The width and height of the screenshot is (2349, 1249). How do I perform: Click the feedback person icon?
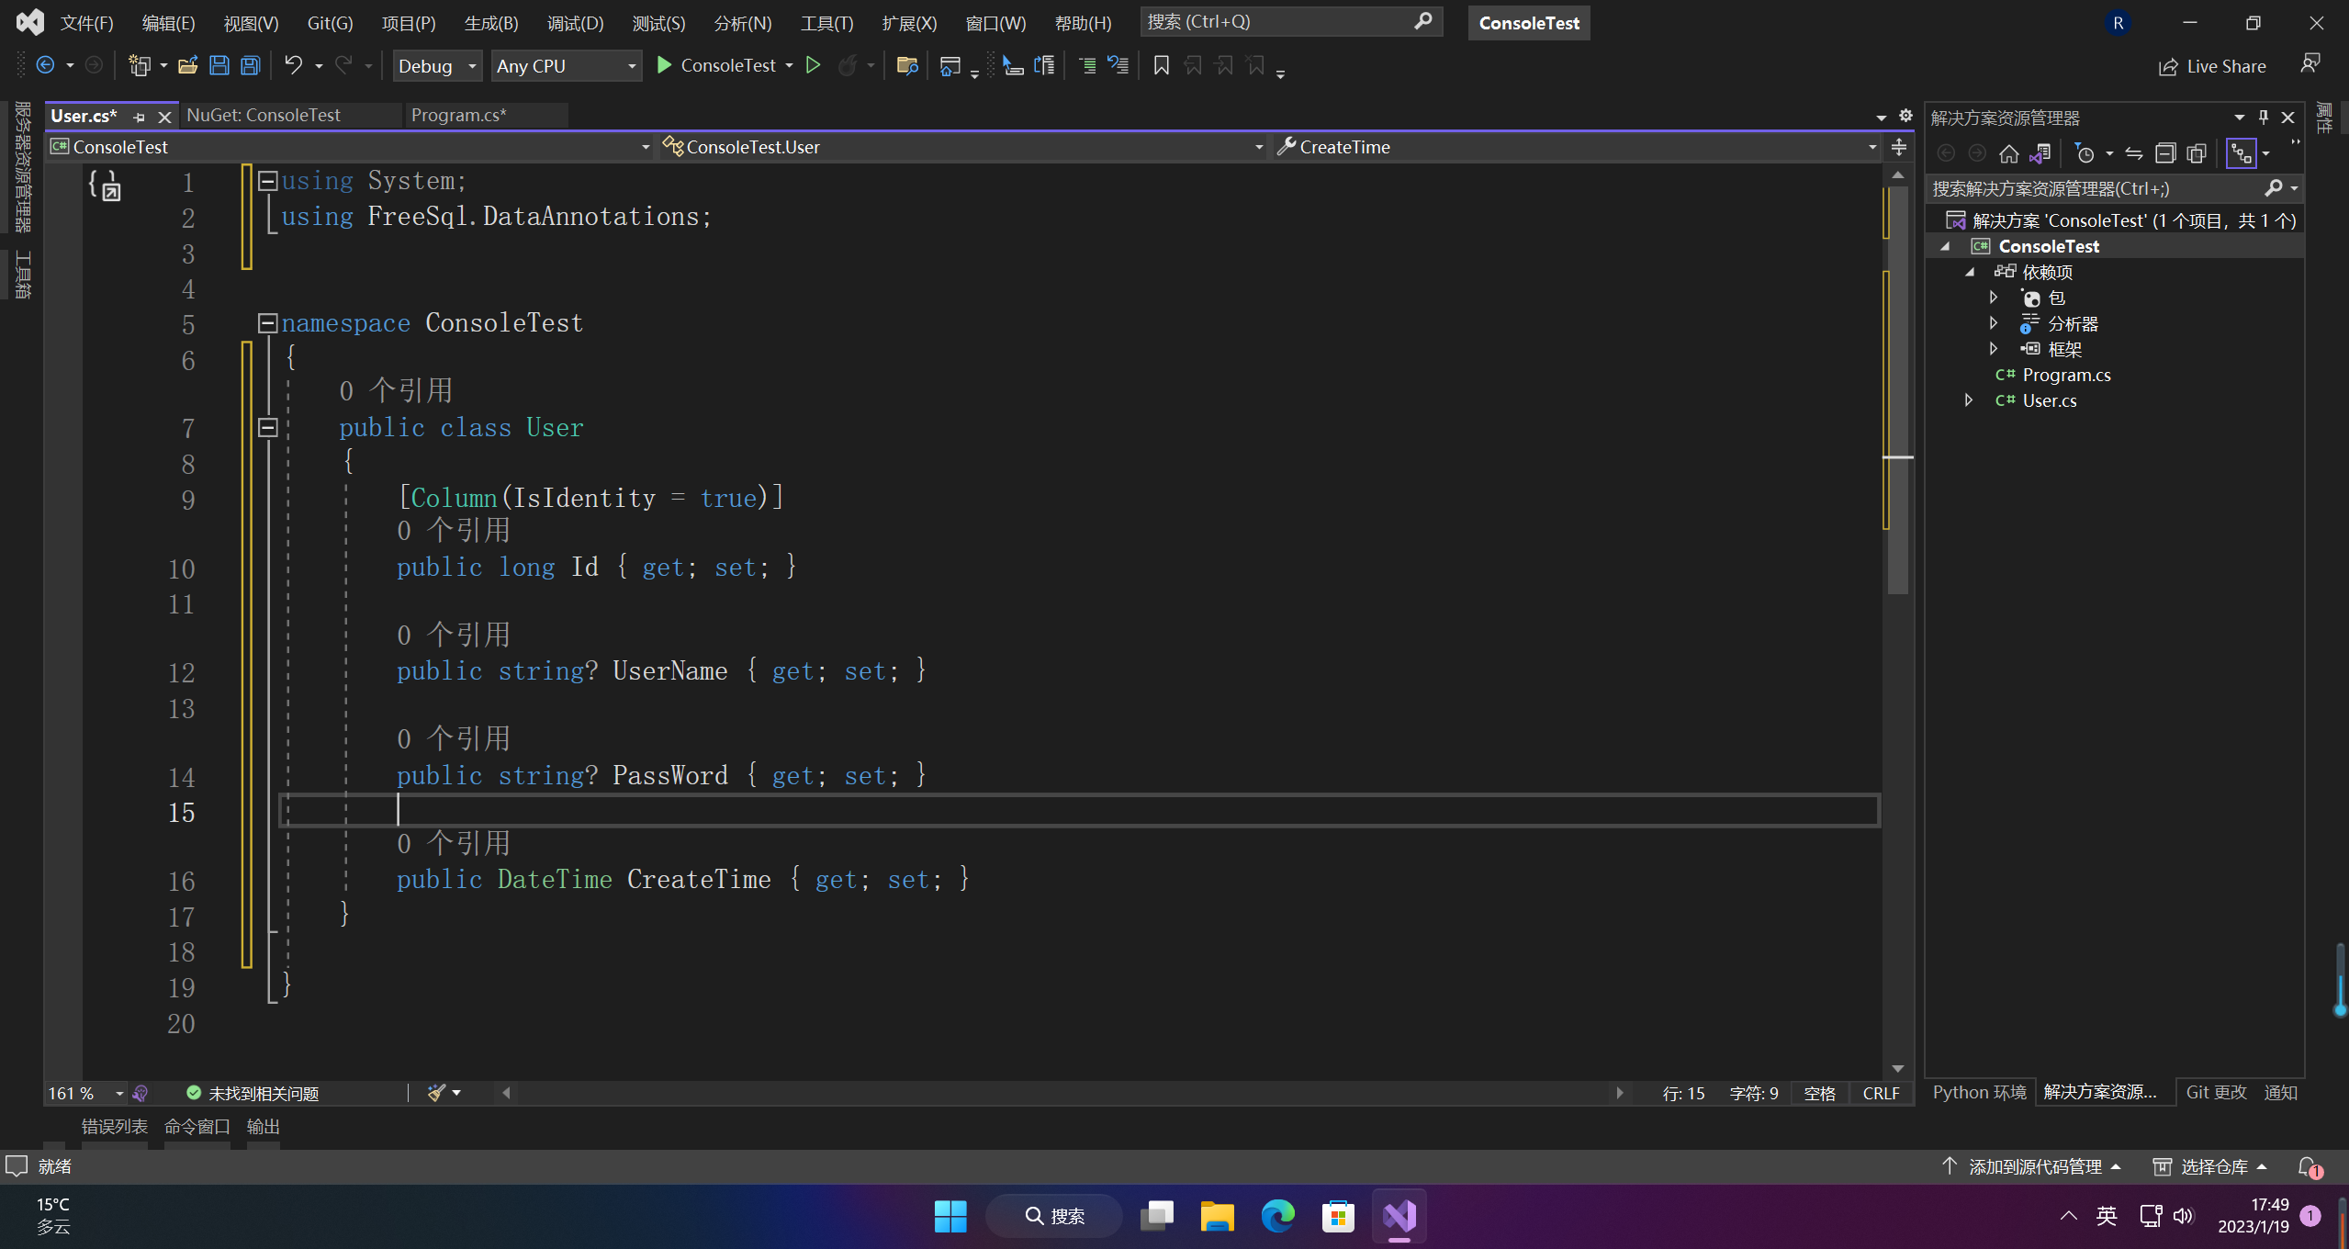tap(2310, 63)
